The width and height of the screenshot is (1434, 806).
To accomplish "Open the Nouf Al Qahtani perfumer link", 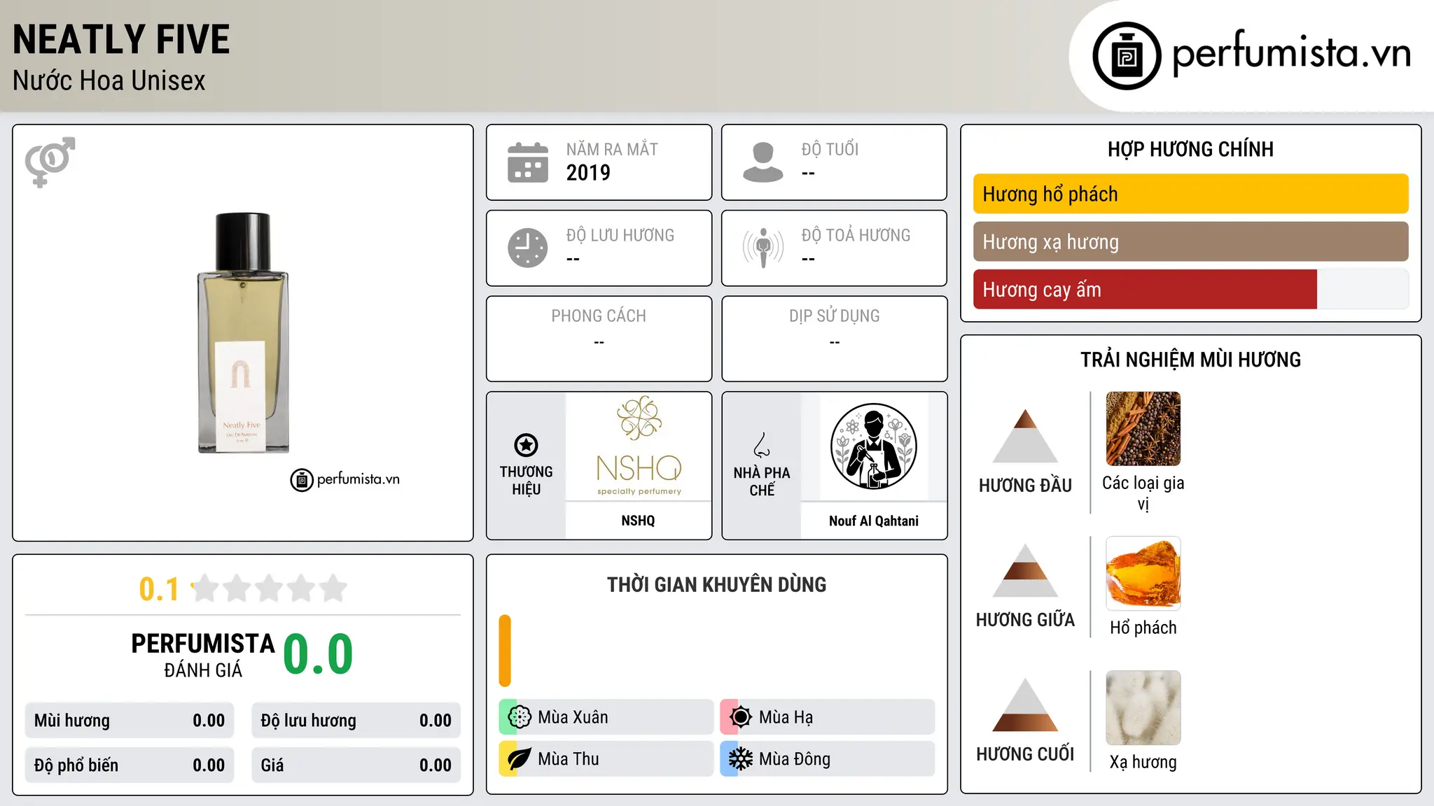I will [874, 521].
